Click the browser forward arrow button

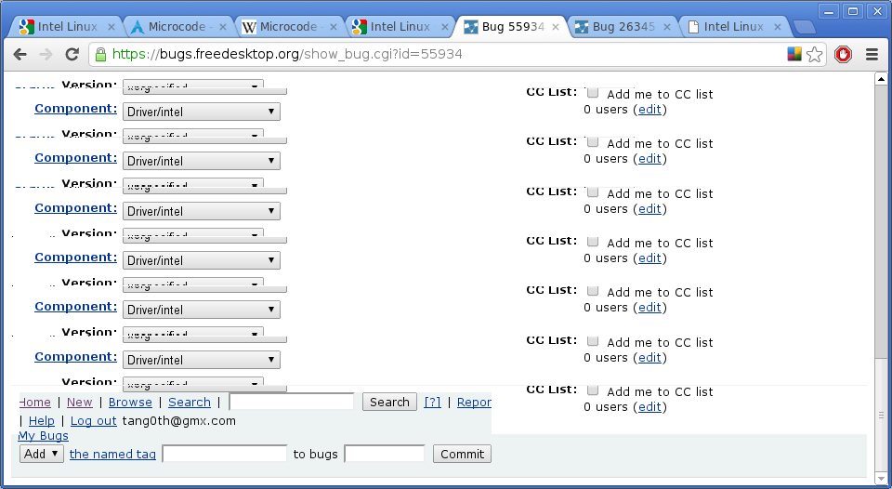[x=46, y=55]
